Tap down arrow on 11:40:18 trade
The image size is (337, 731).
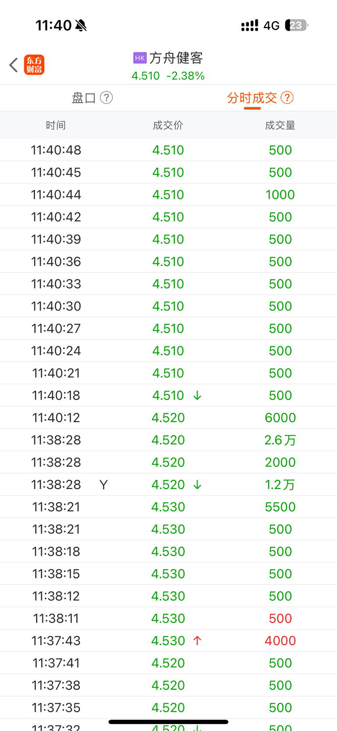coord(197,396)
